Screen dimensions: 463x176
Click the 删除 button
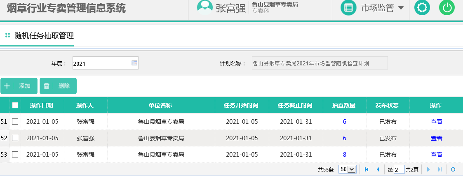click(58, 86)
